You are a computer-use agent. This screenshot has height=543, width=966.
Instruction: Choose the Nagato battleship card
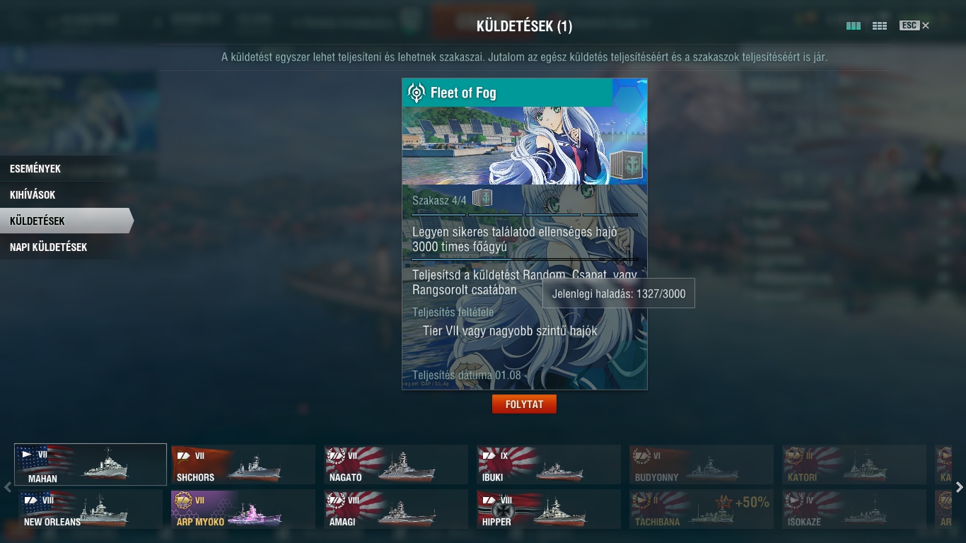(395, 465)
